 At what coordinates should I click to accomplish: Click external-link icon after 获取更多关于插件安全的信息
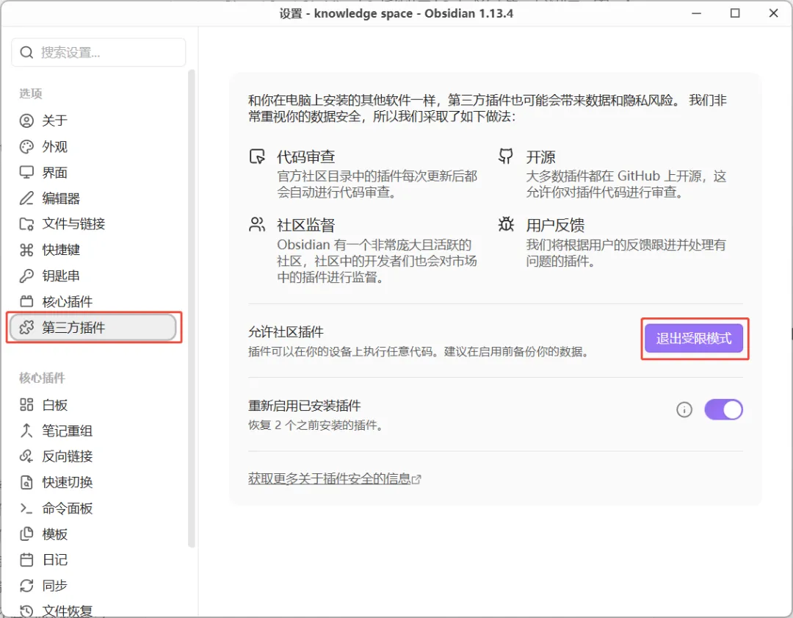(x=416, y=479)
